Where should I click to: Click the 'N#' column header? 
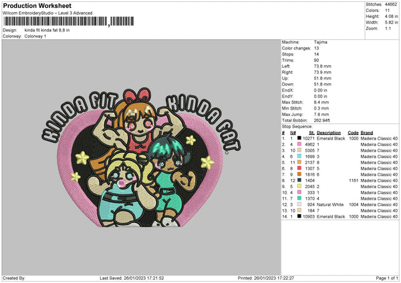(293, 133)
